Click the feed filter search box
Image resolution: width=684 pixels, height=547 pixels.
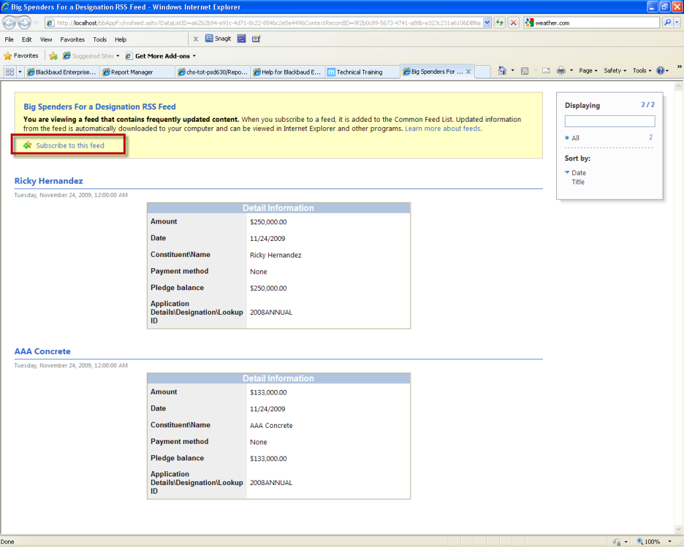pos(609,121)
